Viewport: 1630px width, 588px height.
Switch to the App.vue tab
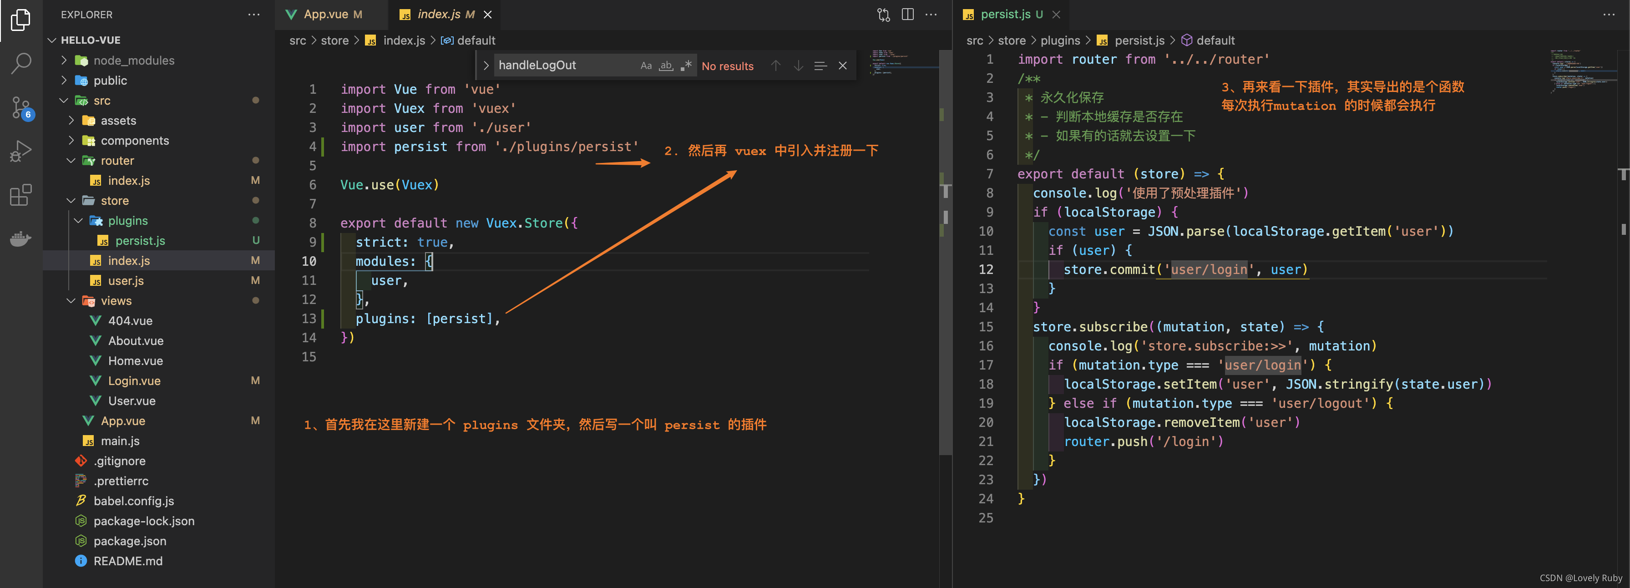tap(325, 15)
